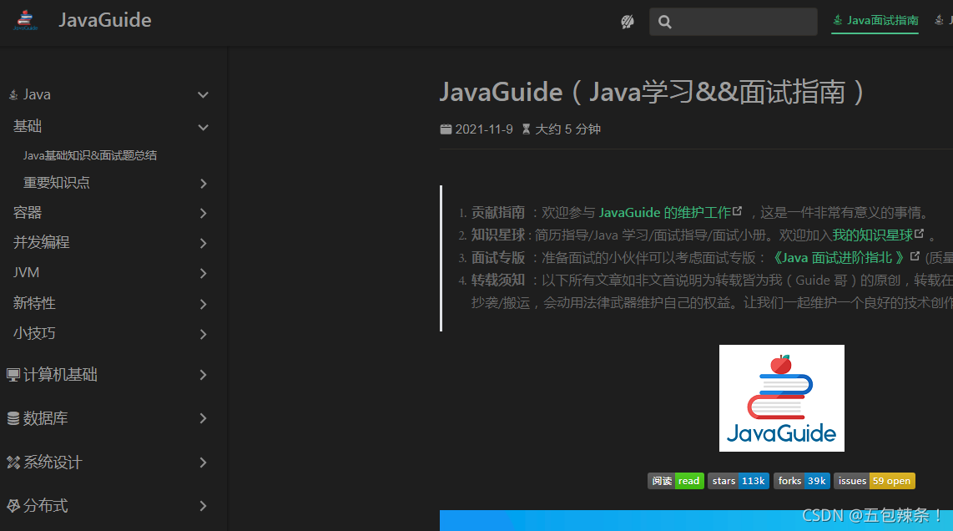Image resolution: width=953 pixels, height=531 pixels.
Task: Click the 分布式 sidebar icon
Action: (13, 505)
